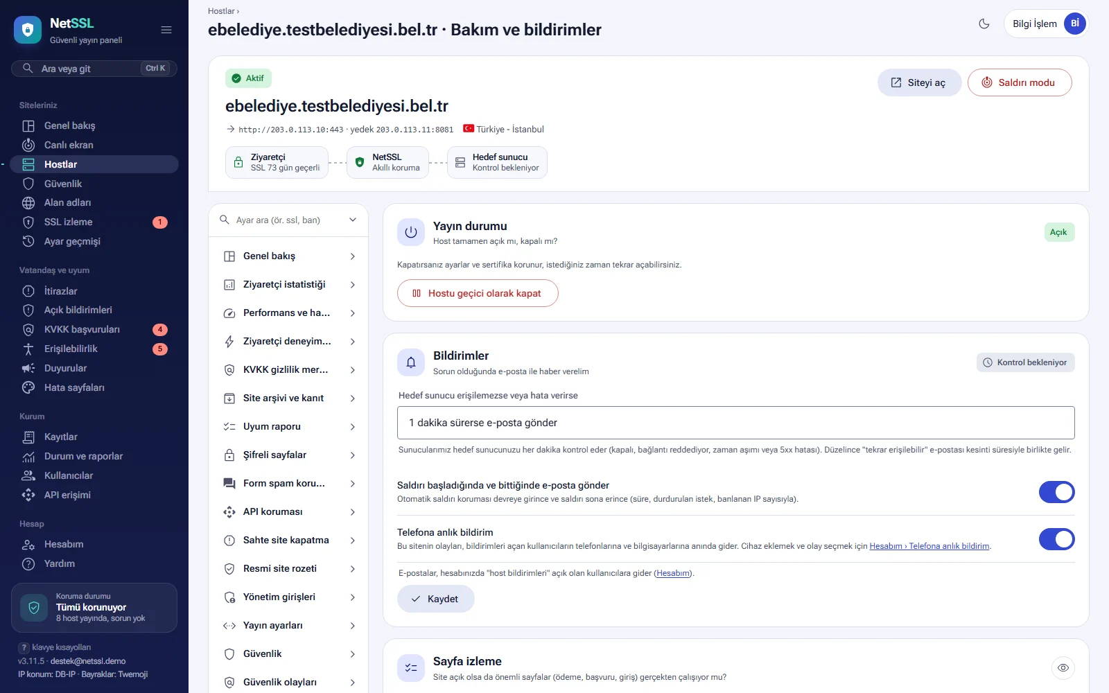The height and width of the screenshot is (693, 1109).
Task: Expand the Yayın ayarları settings row
Action: (x=288, y=626)
